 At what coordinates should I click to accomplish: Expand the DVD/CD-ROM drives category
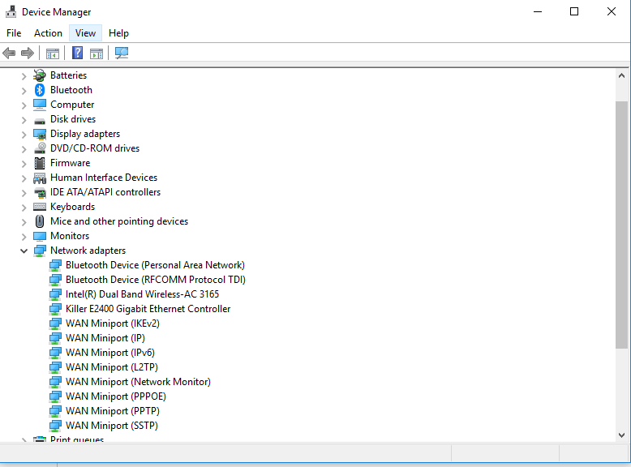(24, 149)
